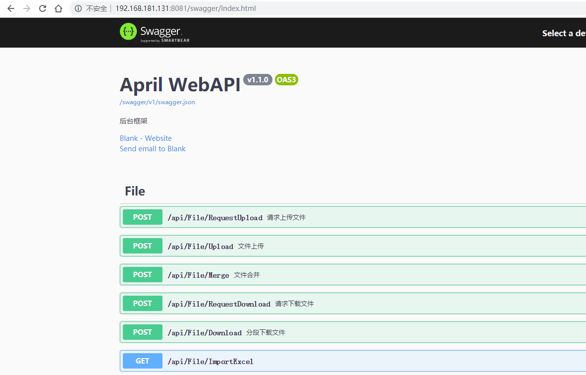Open the Select a definition control

(x=564, y=33)
